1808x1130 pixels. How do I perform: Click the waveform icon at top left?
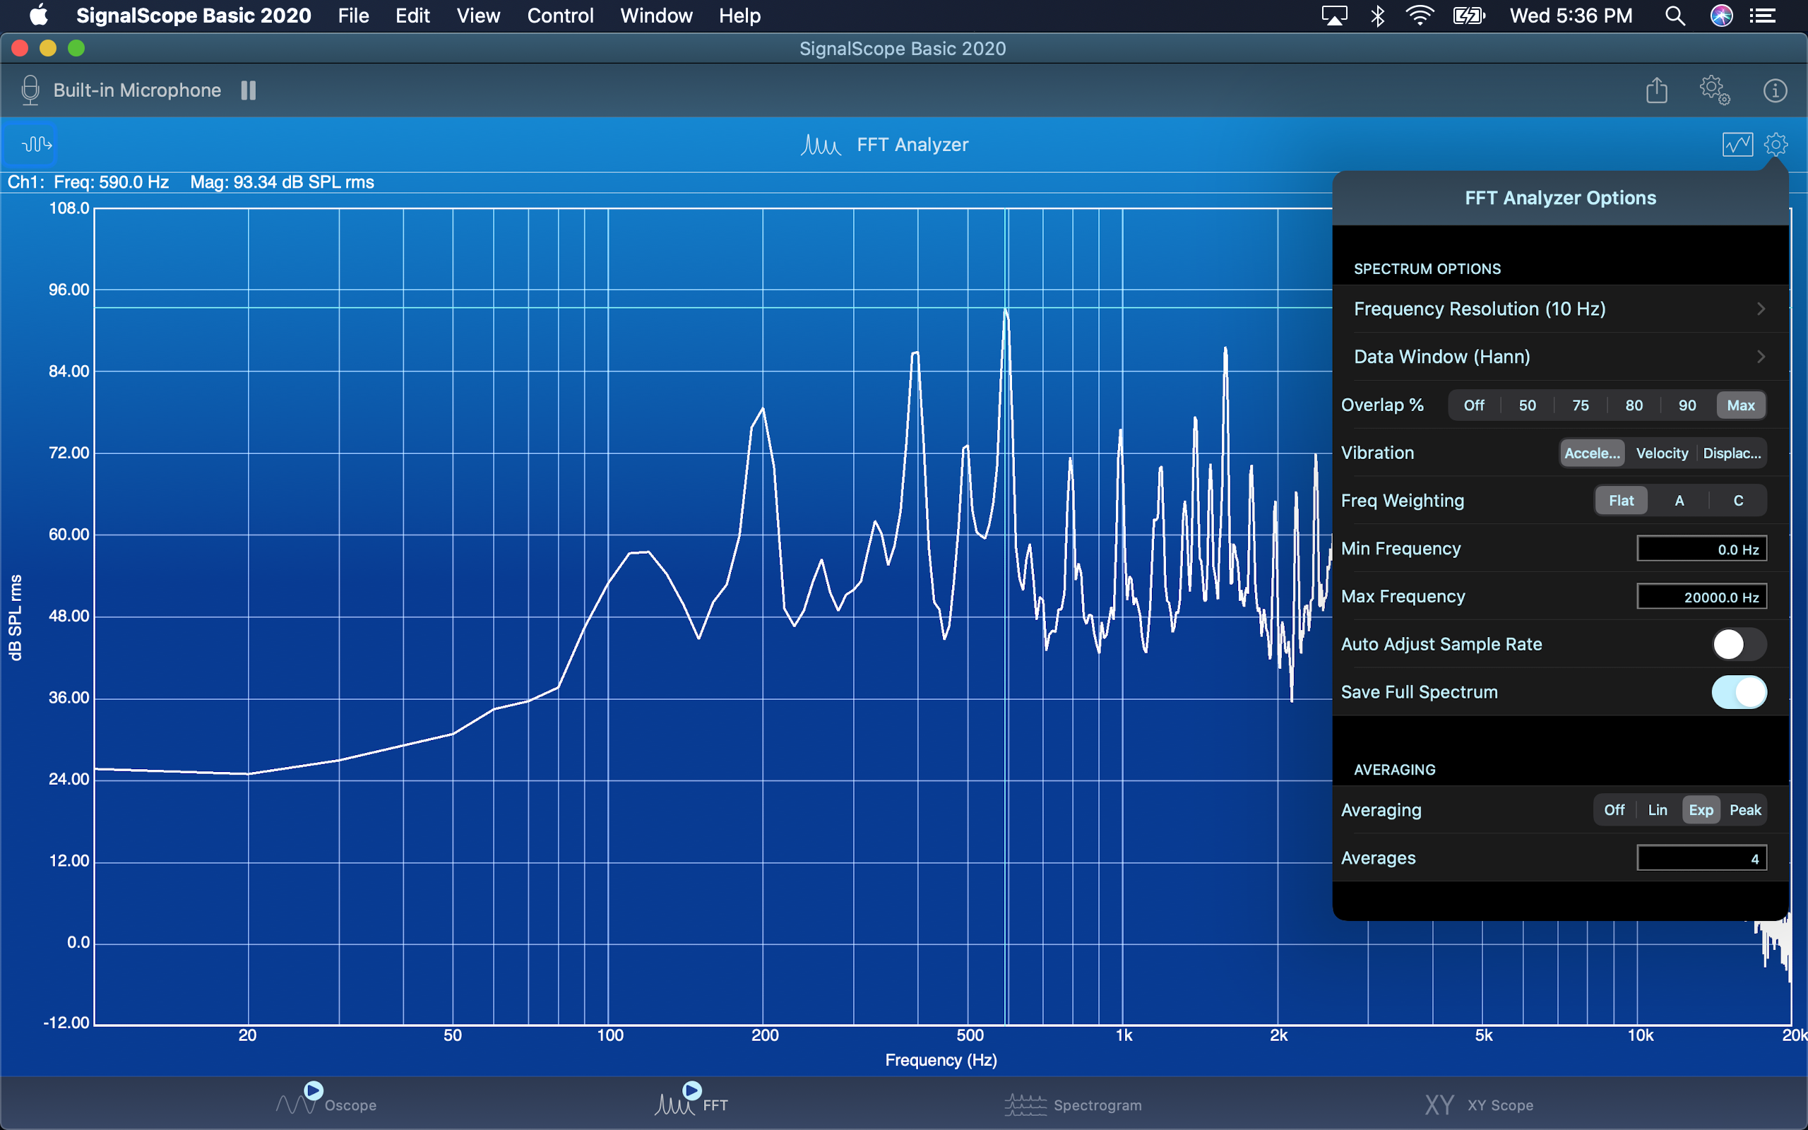36,143
